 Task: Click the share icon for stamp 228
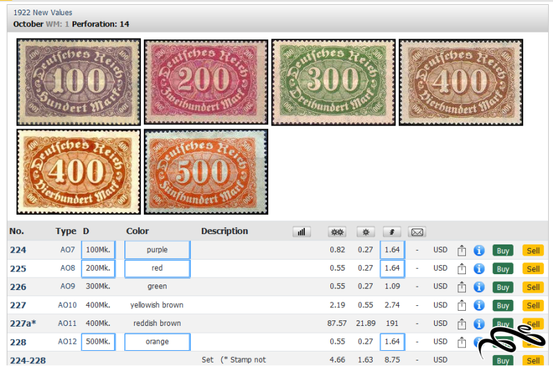[462, 342]
